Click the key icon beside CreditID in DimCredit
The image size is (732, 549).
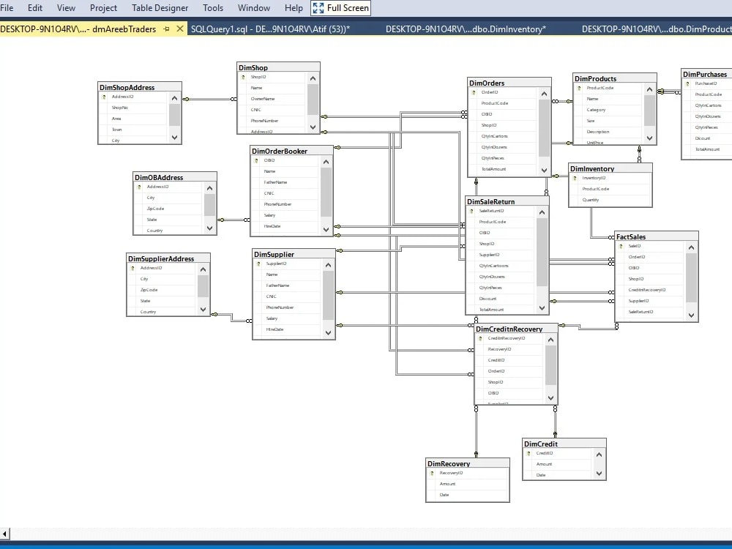529,454
